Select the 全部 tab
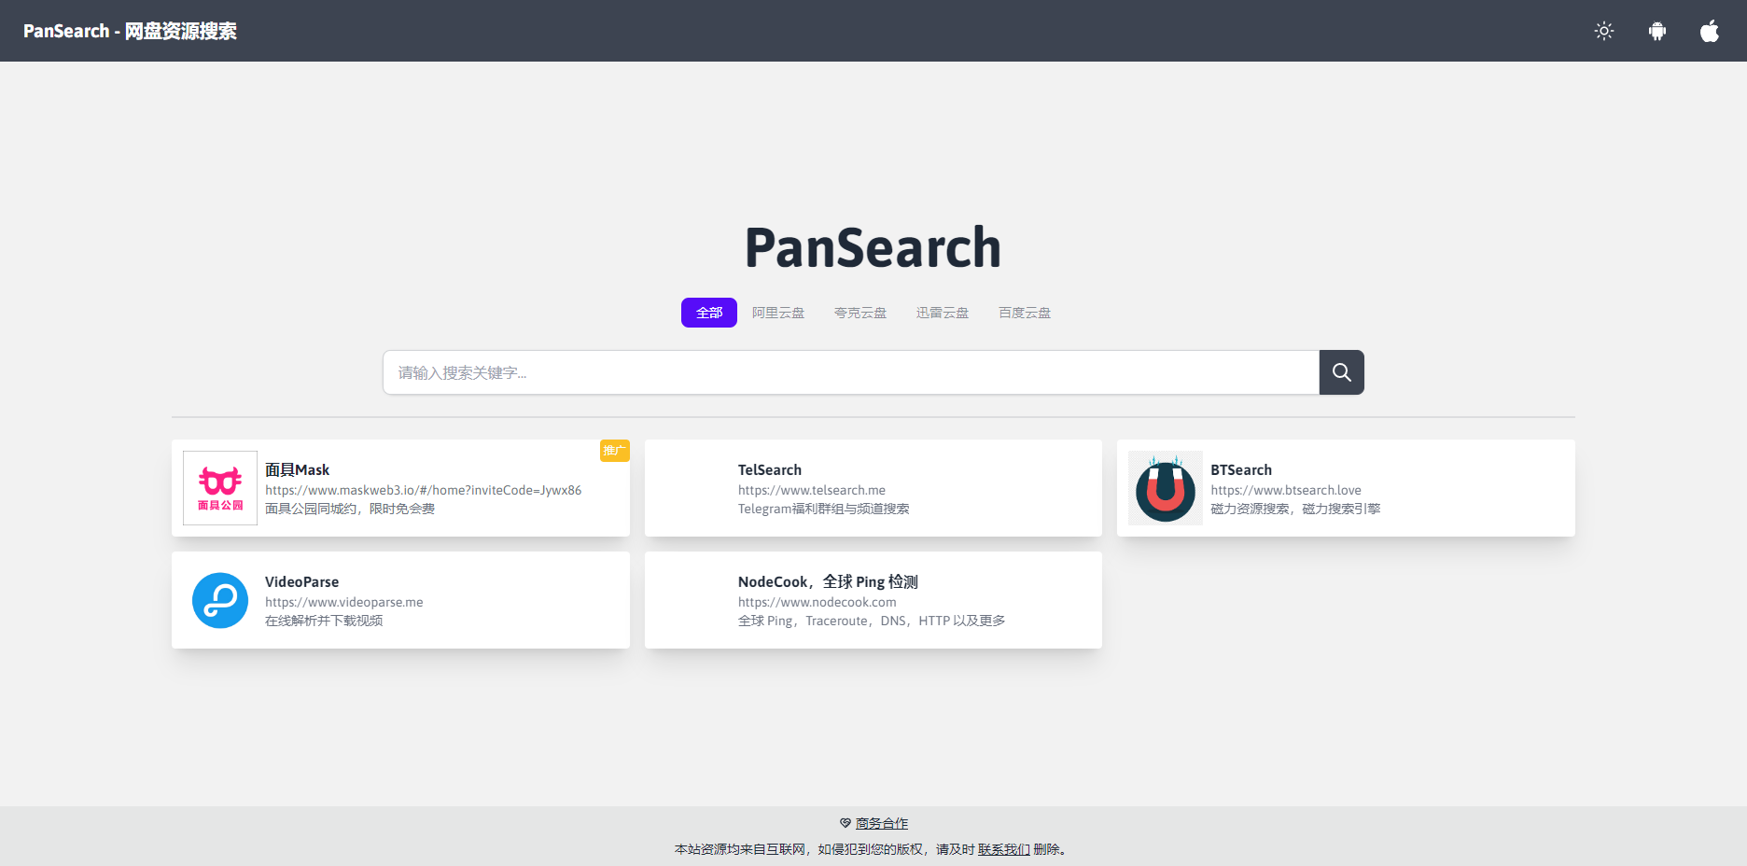 click(x=709, y=313)
